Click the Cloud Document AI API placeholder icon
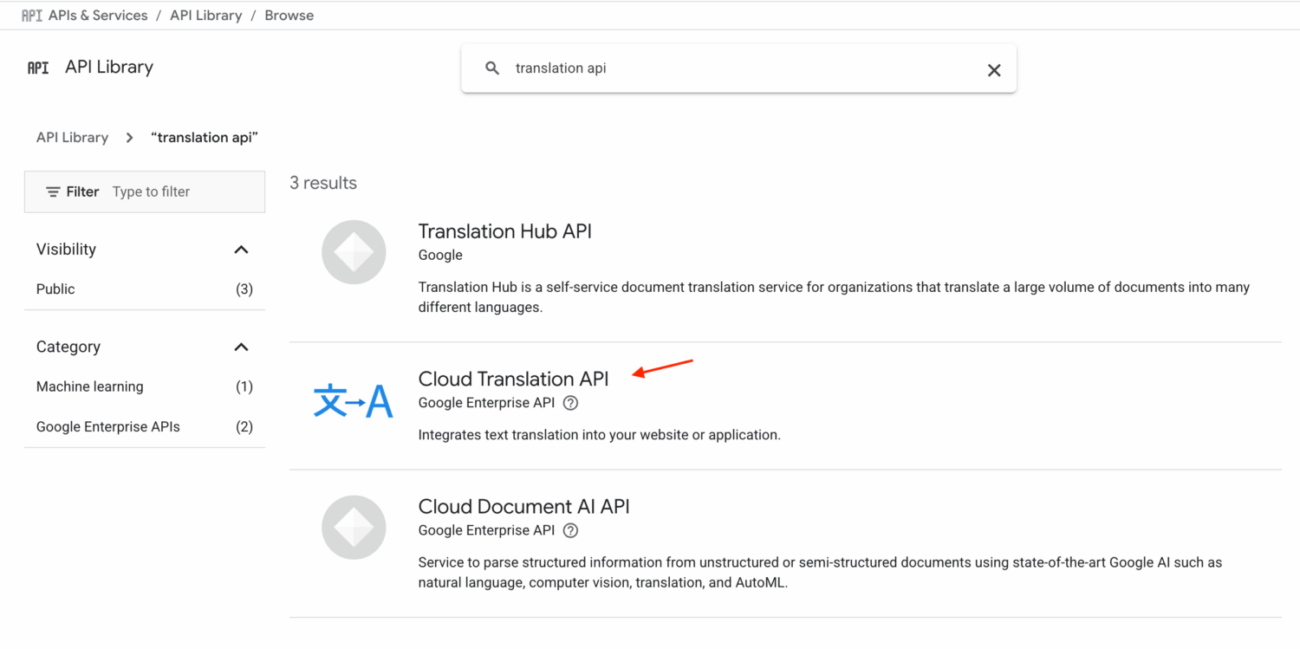Screen dimensions: 1300x649 354,527
